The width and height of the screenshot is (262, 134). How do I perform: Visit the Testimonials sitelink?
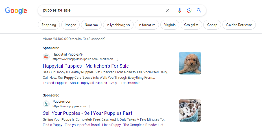(130, 83)
